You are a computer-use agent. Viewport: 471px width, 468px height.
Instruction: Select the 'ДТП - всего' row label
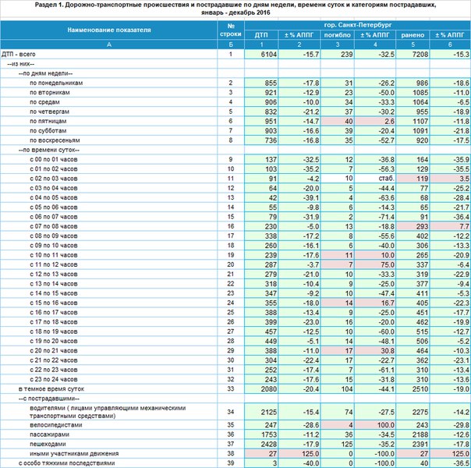click(x=19, y=55)
